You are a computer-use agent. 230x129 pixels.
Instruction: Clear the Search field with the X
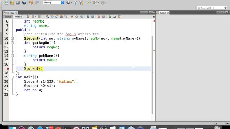[225, 8]
